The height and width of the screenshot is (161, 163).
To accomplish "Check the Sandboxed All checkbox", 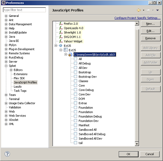I will (75, 130).
